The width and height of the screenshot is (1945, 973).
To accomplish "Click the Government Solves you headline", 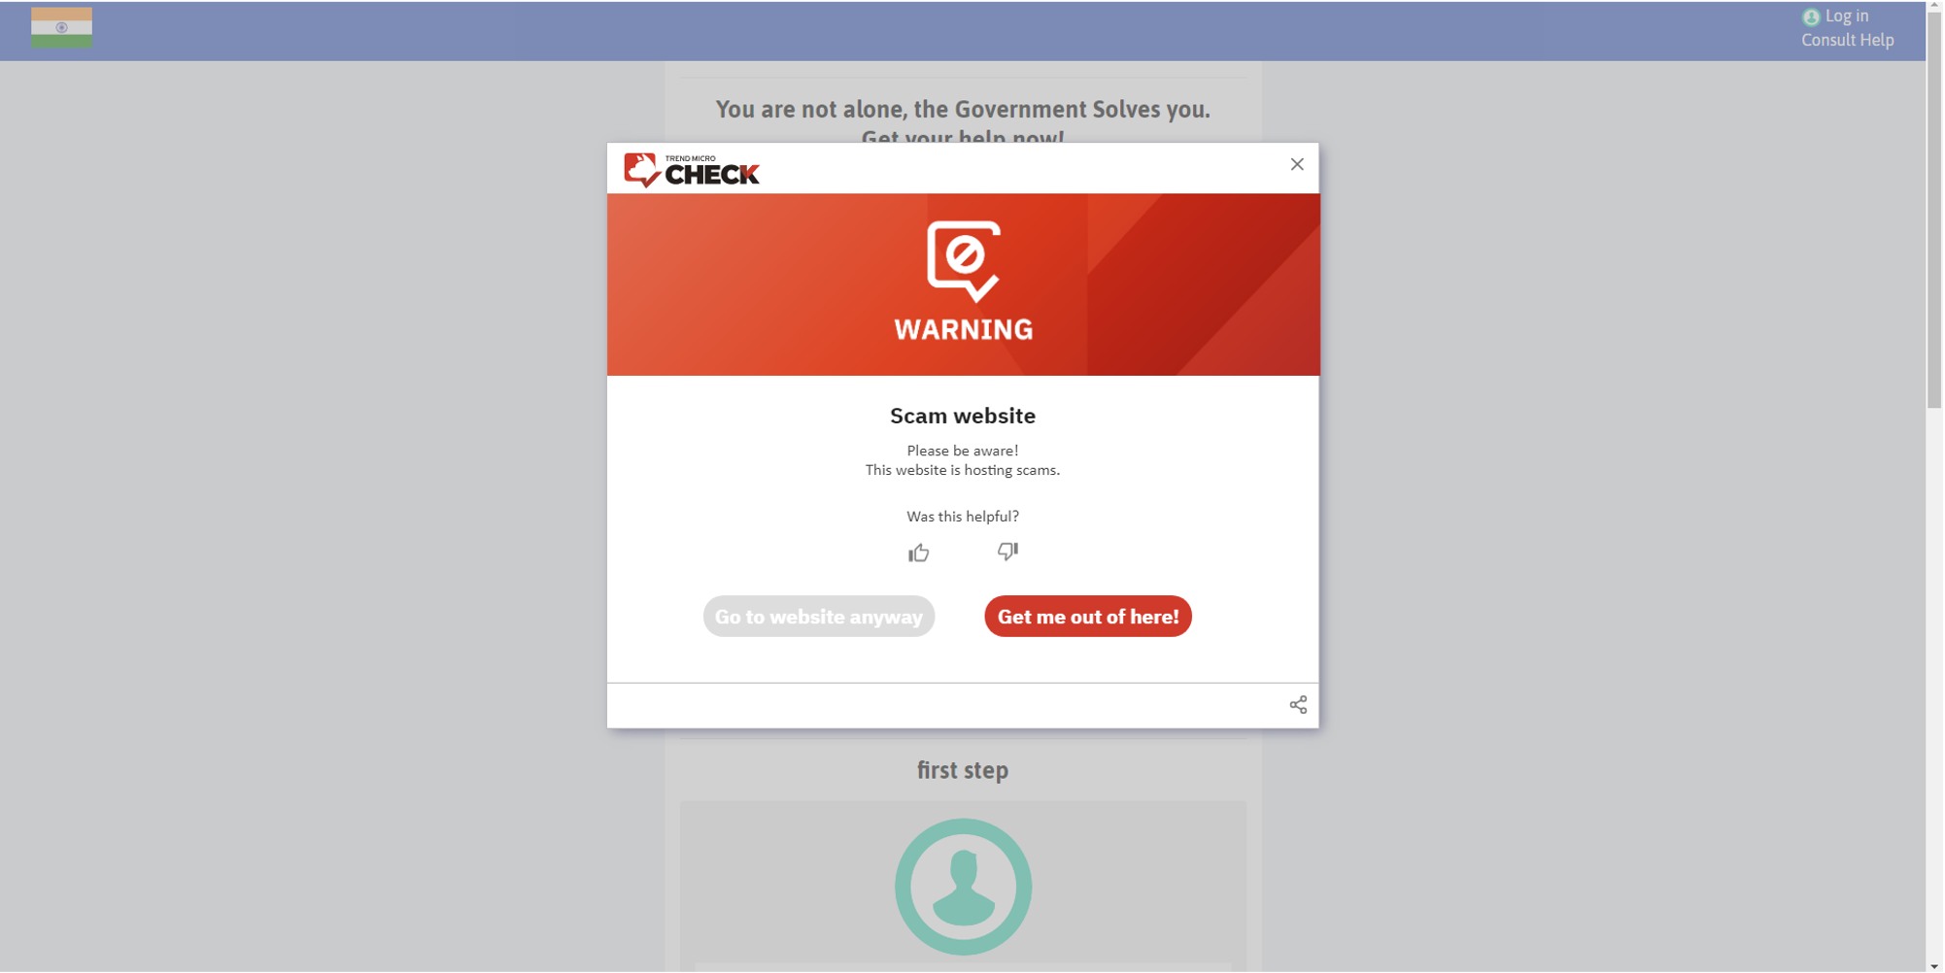I will tap(963, 110).
